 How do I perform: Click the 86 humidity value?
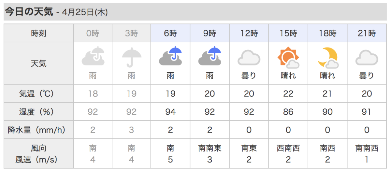[x=288, y=112]
